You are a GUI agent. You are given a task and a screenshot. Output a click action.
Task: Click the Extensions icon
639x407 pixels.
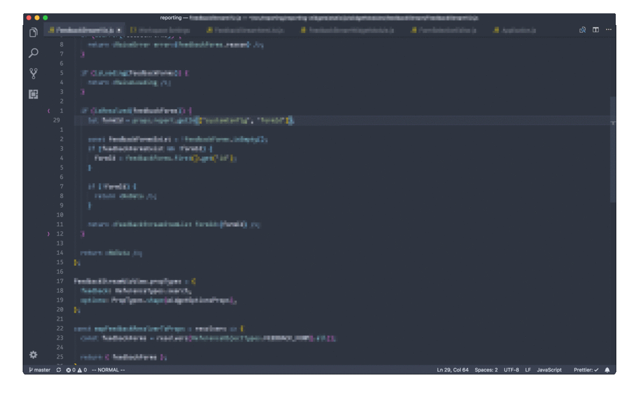click(x=33, y=93)
